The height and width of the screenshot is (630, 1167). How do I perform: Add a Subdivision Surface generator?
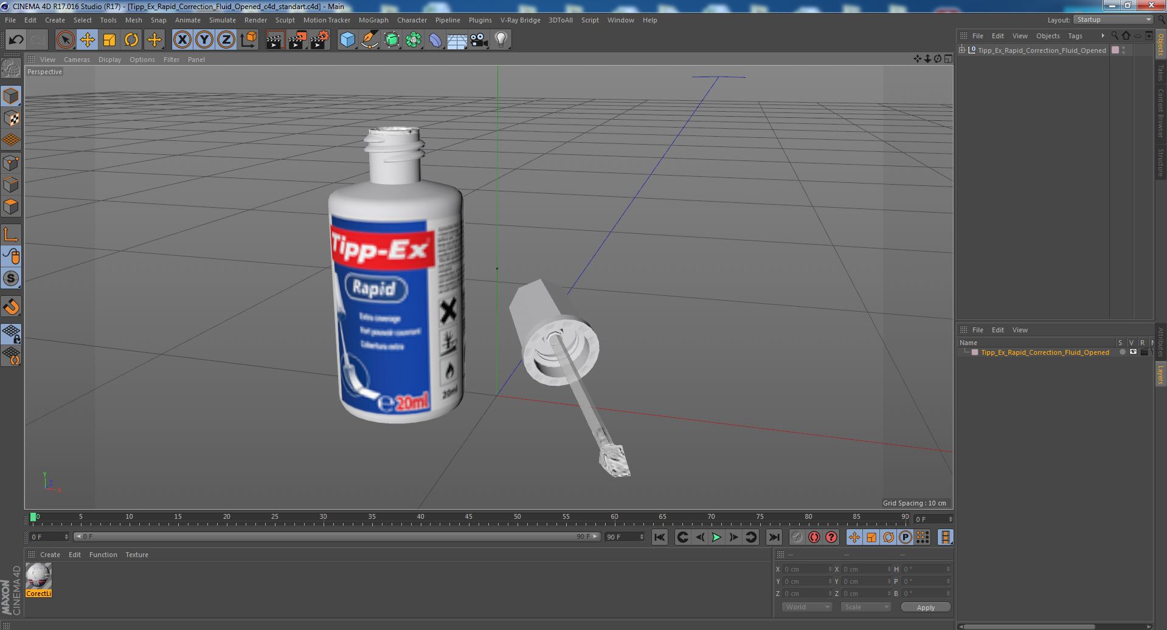click(x=392, y=40)
